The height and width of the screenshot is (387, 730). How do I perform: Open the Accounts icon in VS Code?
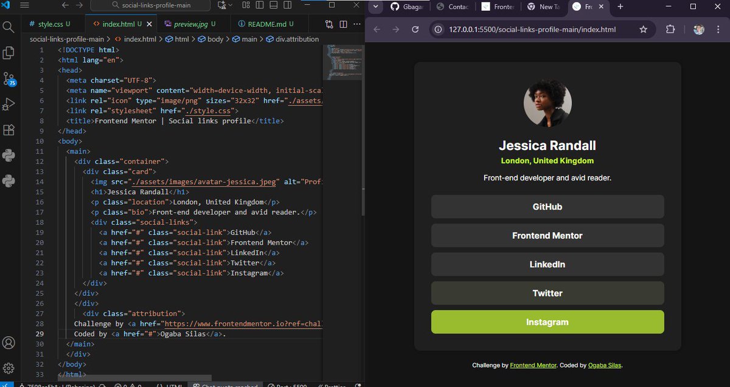pos(9,343)
